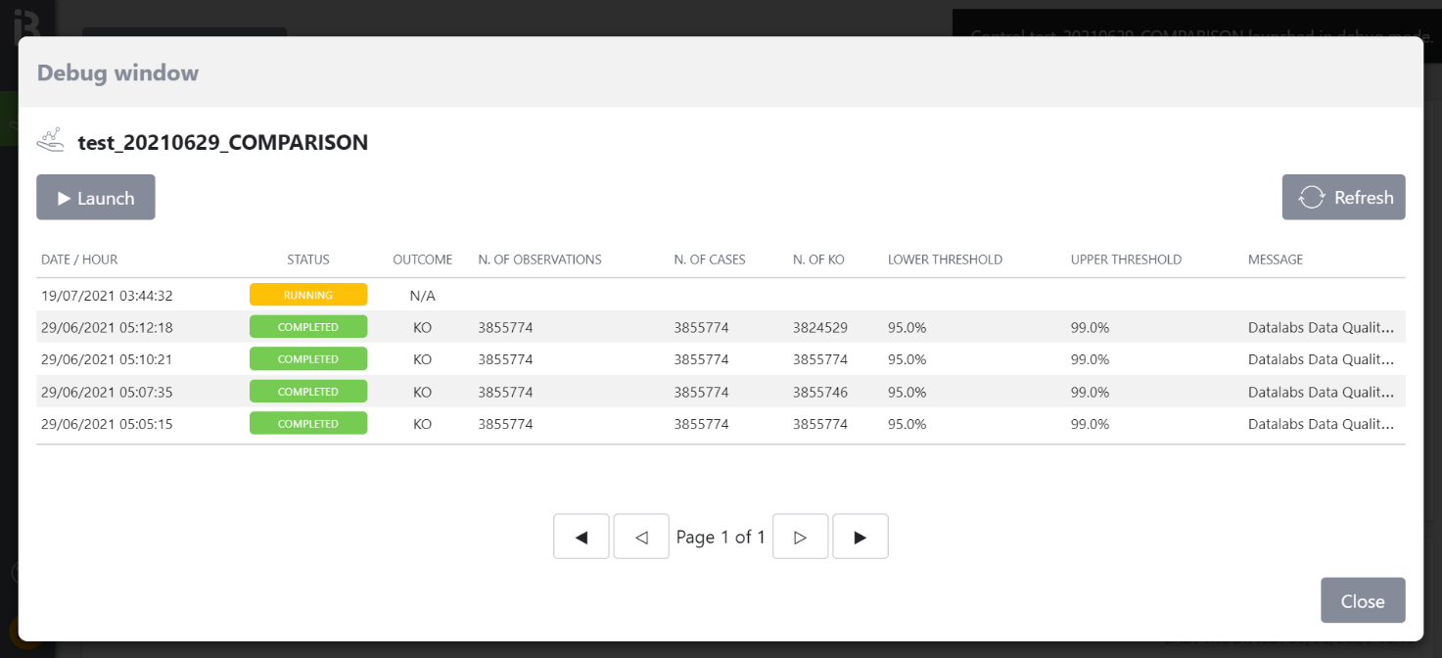Viewport: 1442px width, 658px height.
Task: Select the COMPLETED badge for 05:12:18 run
Action: click(308, 327)
